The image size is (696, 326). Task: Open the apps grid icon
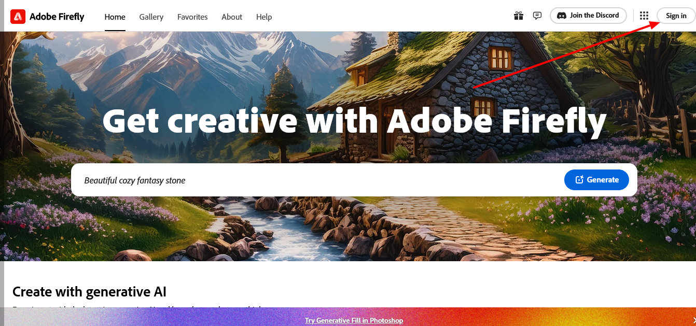point(644,16)
